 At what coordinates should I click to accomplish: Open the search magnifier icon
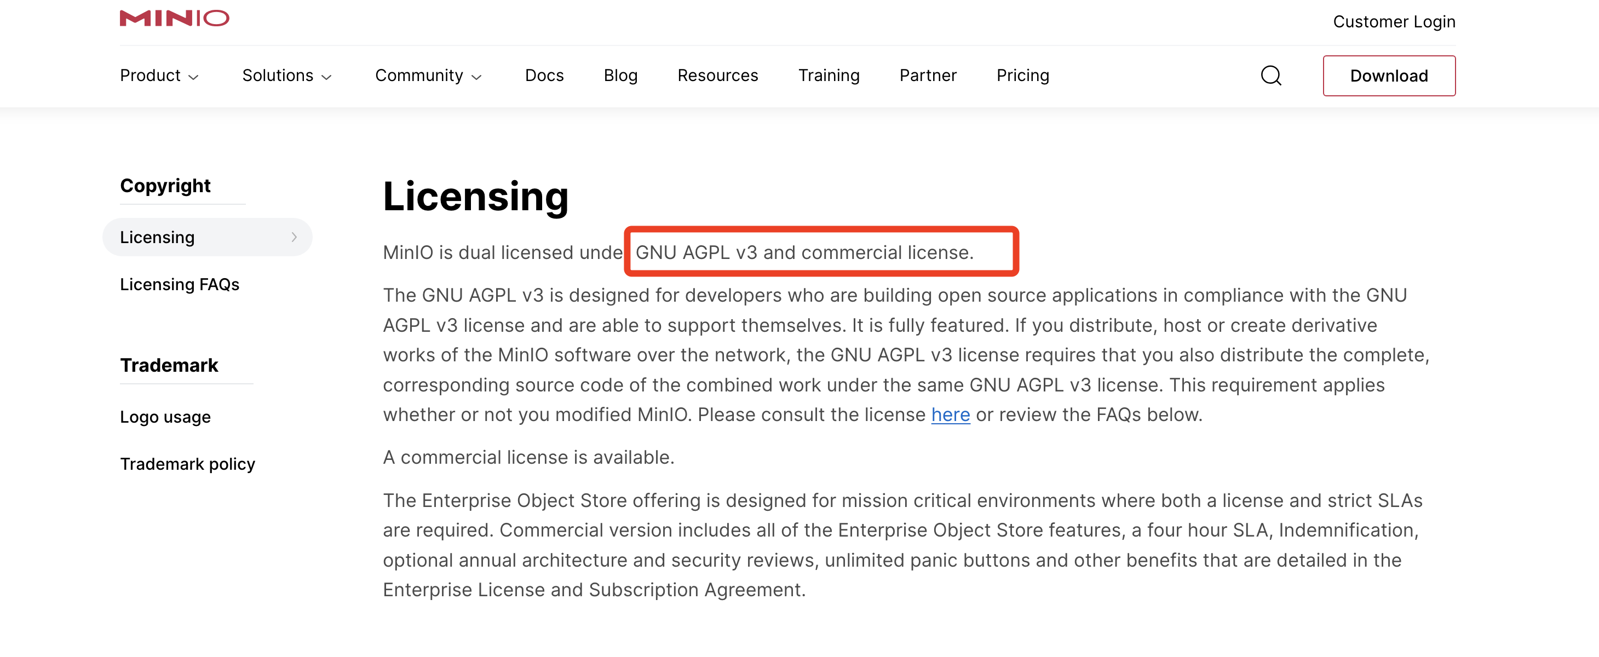[1270, 76]
